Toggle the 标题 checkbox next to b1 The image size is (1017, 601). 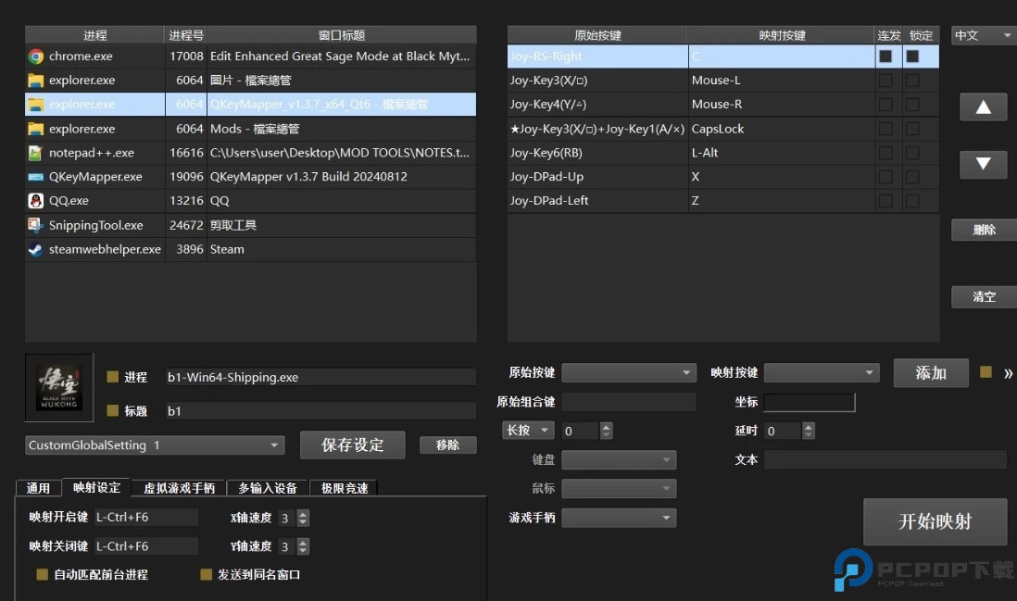click(x=113, y=410)
